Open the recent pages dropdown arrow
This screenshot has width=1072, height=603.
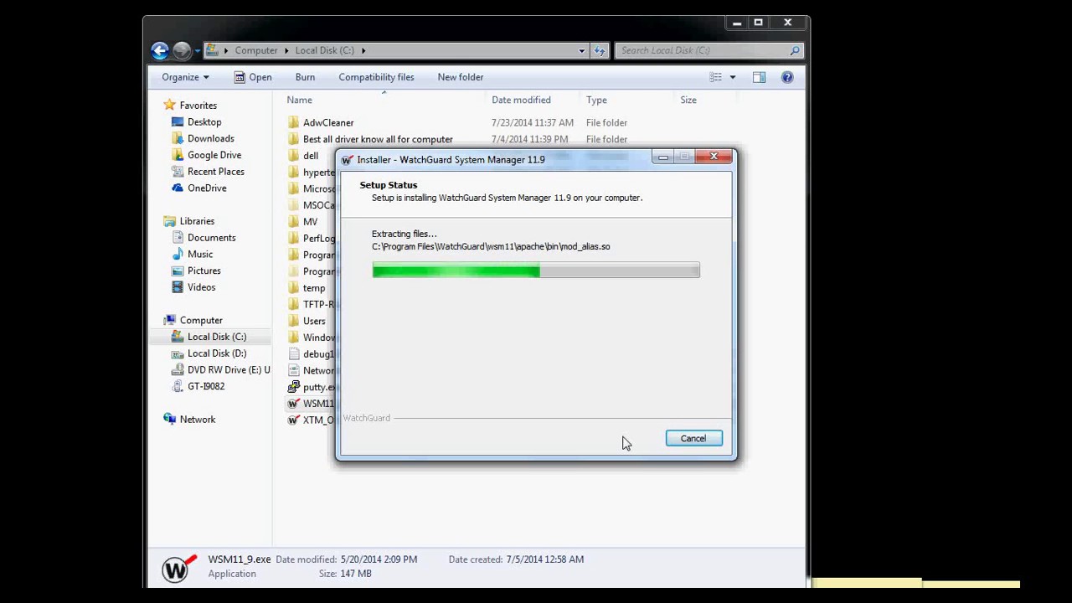[x=198, y=51]
